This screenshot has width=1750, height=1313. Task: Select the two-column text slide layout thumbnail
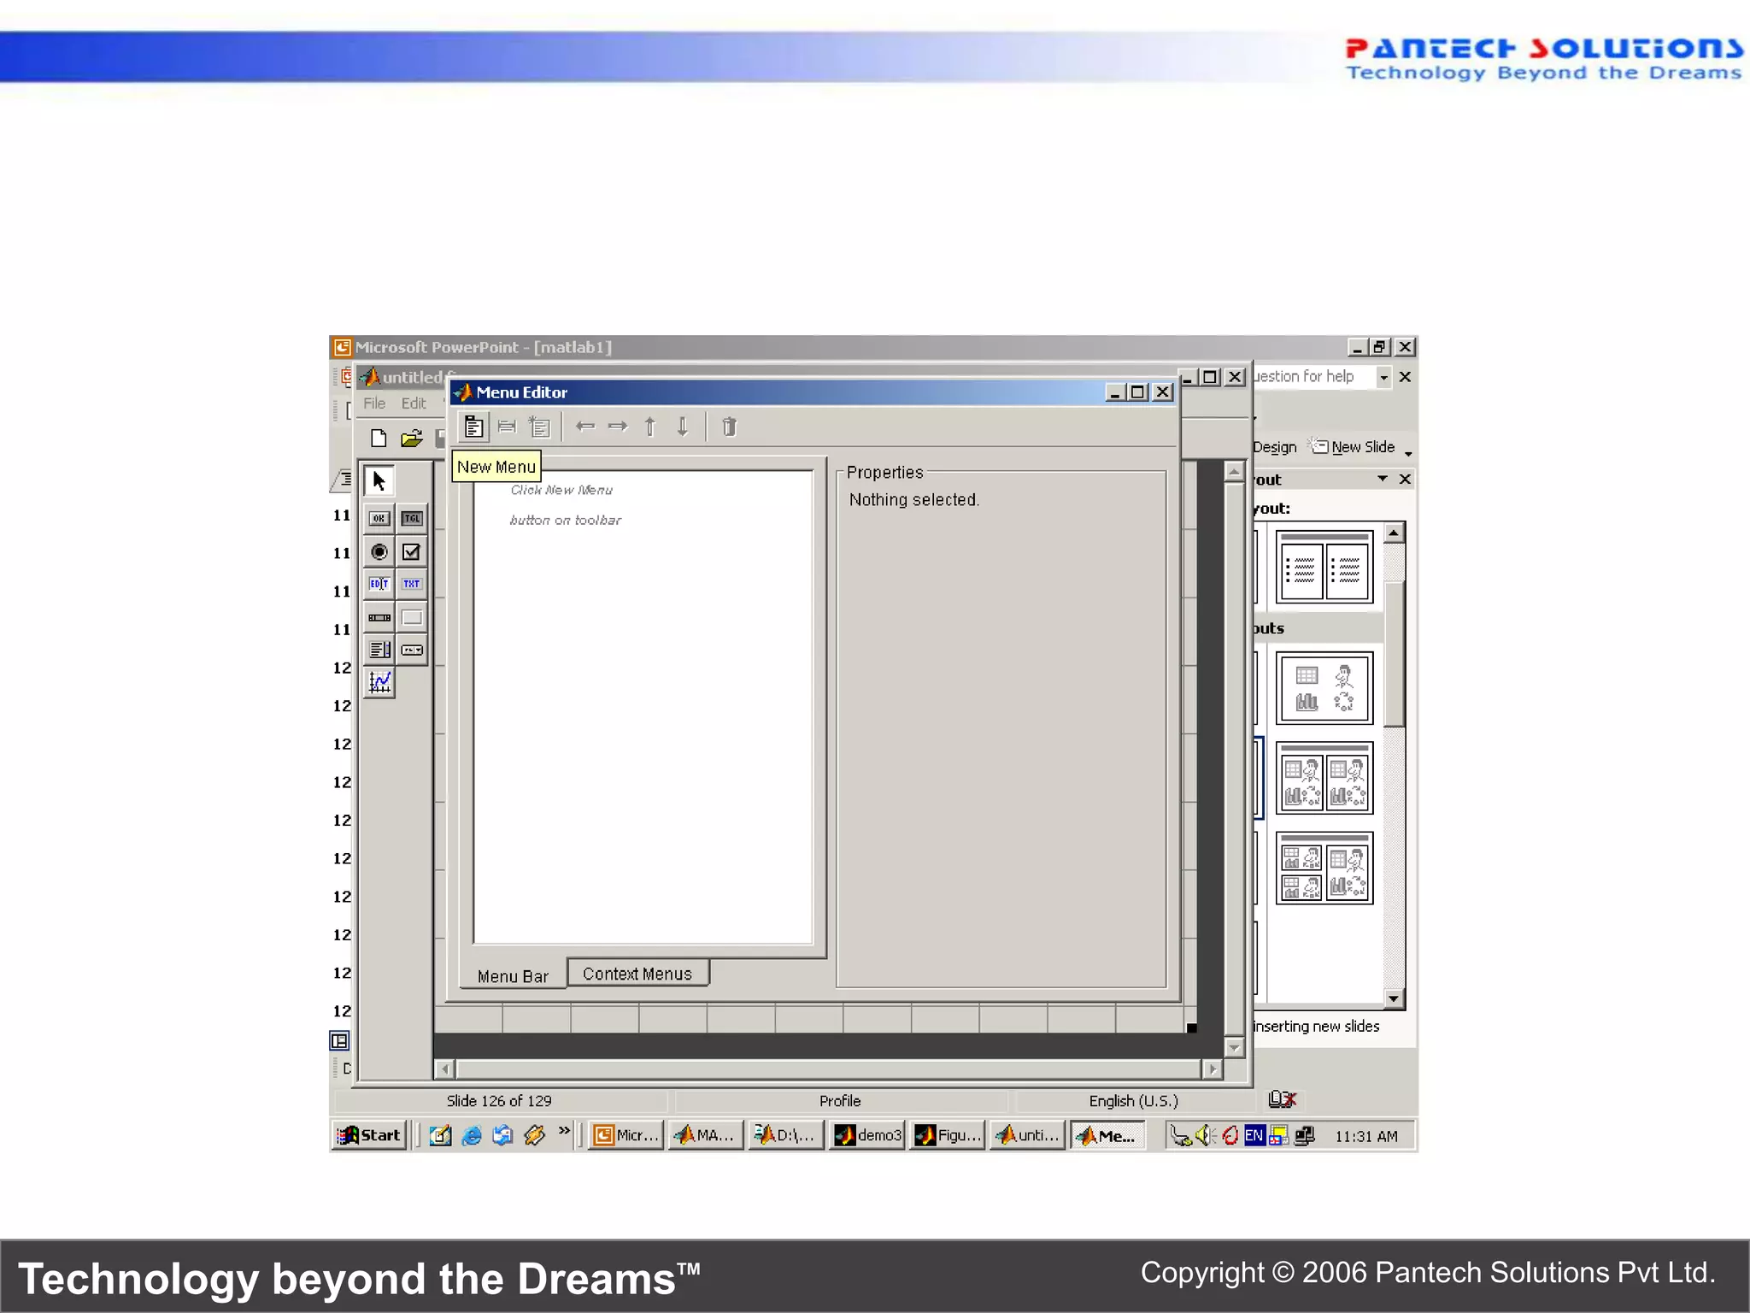pyautogui.click(x=1324, y=567)
